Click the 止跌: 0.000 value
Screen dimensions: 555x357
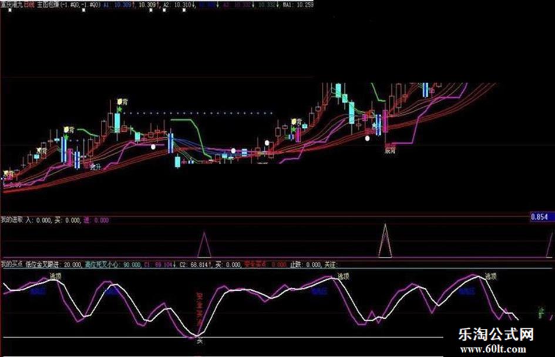(305, 264)
